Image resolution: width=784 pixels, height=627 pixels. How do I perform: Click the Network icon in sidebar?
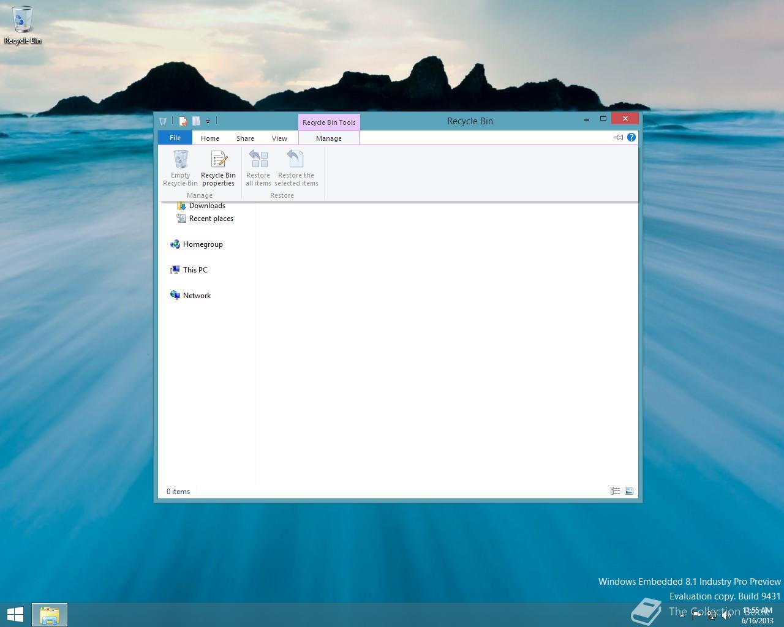pos(175,295)
